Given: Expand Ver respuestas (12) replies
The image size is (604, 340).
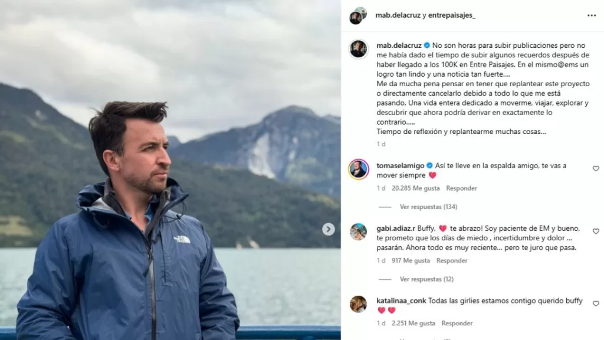Looking at the screenshot, I should (x=426, y=279).
